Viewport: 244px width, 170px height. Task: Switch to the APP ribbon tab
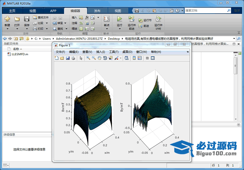click(x=53, y=11)
